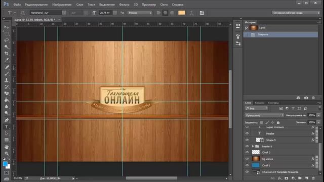Select the Eyedropper tool
Image resolution: width=324 pixels, height=182 pixels.
click(x=7, y=60)
